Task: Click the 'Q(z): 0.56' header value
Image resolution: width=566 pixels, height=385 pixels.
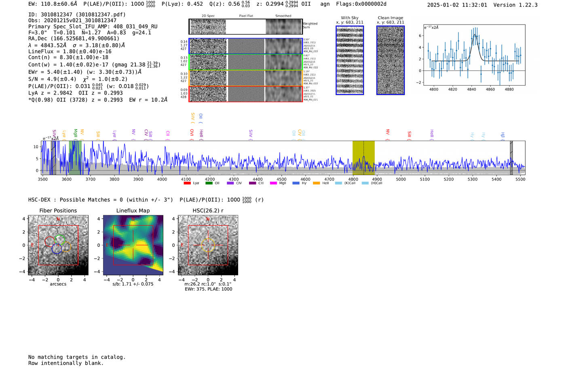Action: click(225, 4)
